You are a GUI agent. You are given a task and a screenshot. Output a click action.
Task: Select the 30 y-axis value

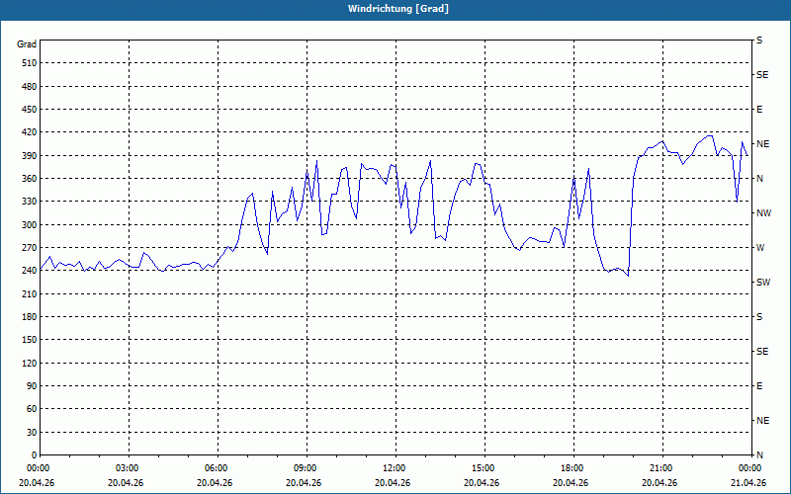[x=32, y=432]
